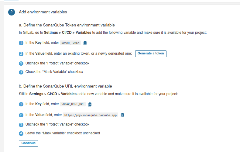Copy the SONAR_TOKEN key to clipboard
This screenshot has height=152, width=240.
click(x=85, y=43)
